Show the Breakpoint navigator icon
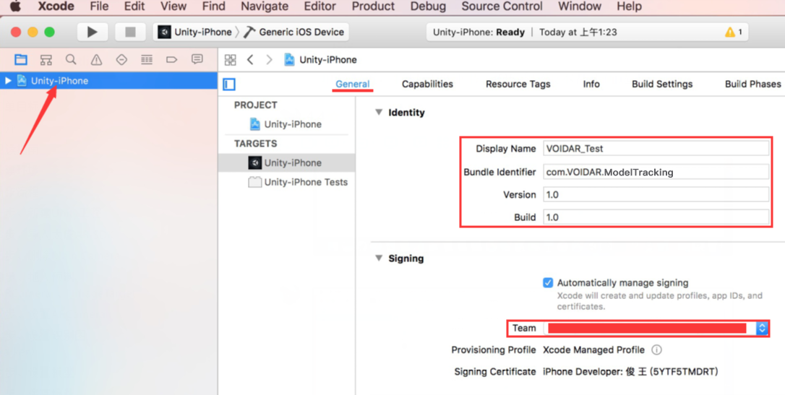 click(172, 60)
